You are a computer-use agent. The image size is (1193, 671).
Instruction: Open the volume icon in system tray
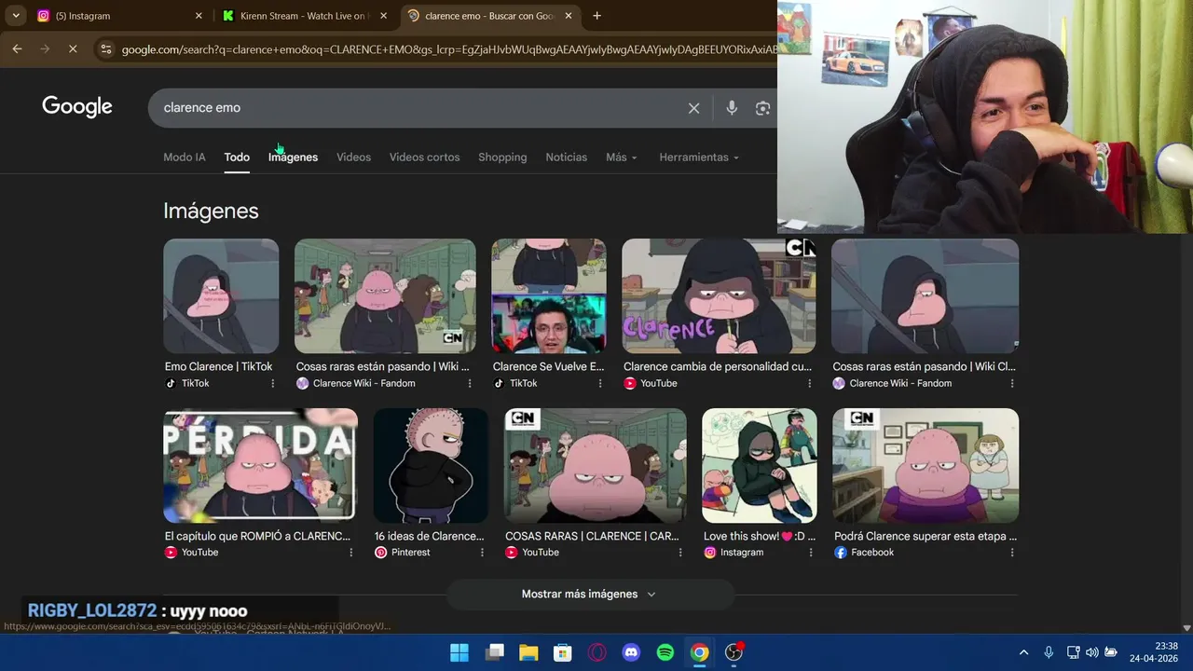coord(1091,652)
